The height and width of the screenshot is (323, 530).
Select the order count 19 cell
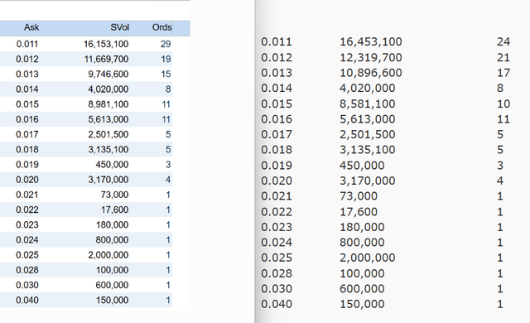pos(166,59)
